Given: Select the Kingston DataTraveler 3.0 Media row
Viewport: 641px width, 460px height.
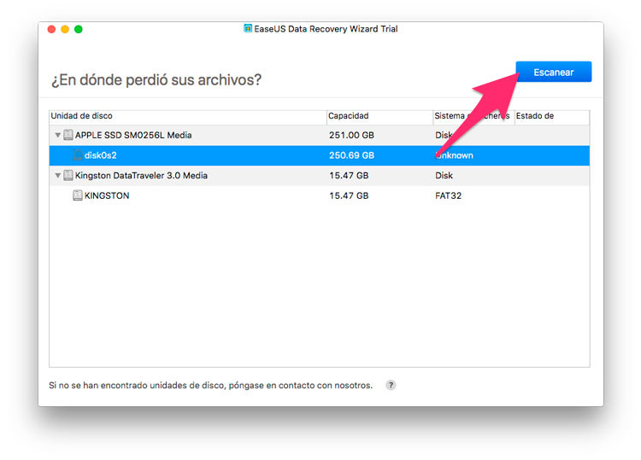Looking at the screenshot, I should tap(320, 176).
